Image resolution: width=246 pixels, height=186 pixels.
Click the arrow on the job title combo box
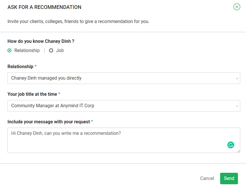(x=237, y=106)
